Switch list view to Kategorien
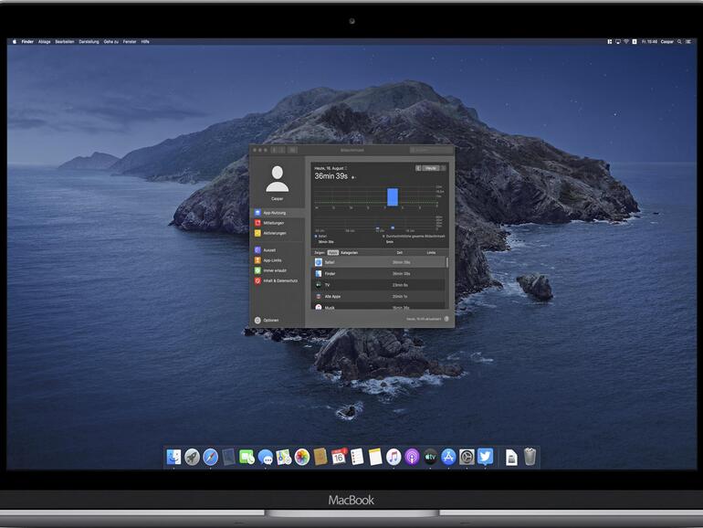703x528 pixels. (x=350, y=252)
